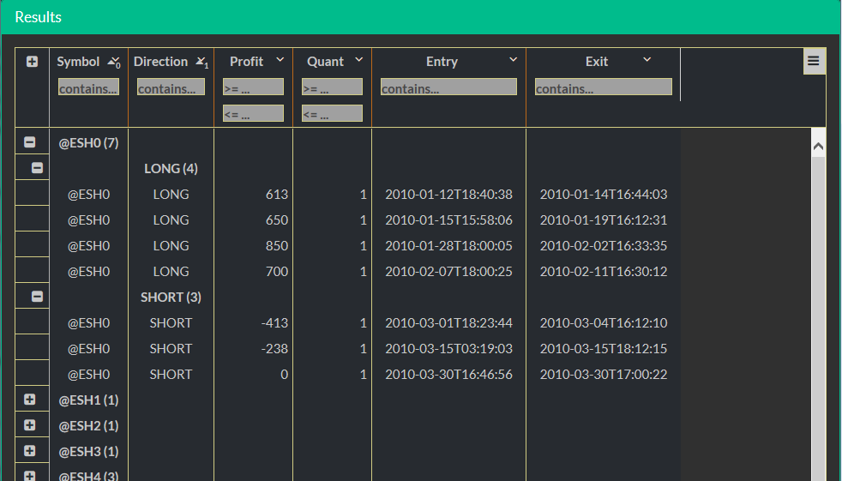Focus the Profit minimum filter field
The image size is (842, 481).
[x=253, y=87]
